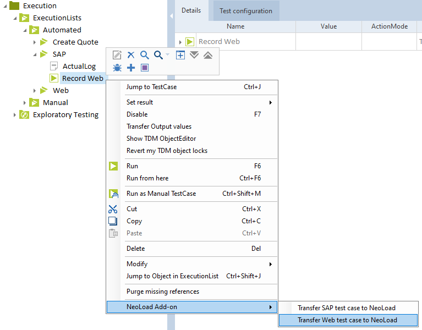Expand the Web execution list node
This screenshot has width=422, height=330.
(x=35, y=91)
